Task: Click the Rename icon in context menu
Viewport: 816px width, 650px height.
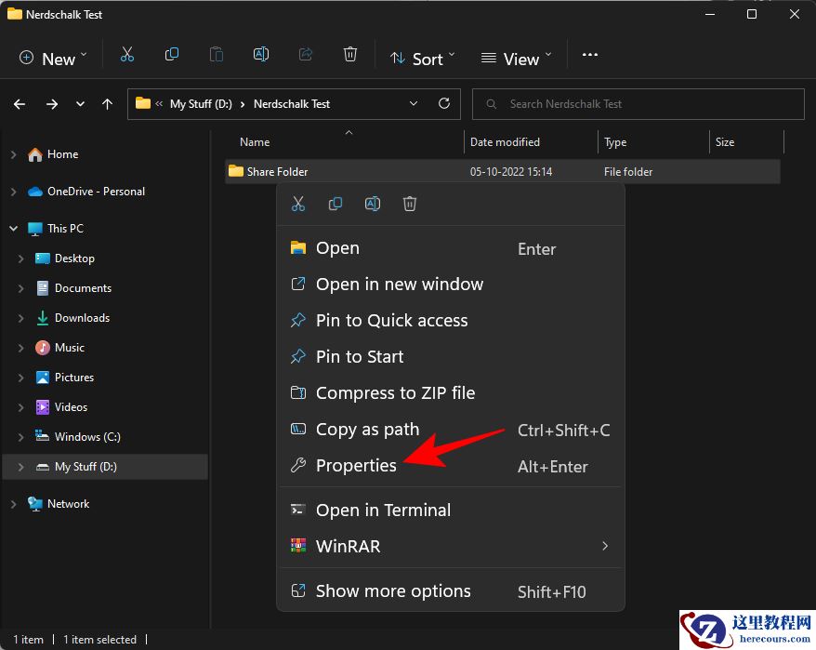Action: 373,204
